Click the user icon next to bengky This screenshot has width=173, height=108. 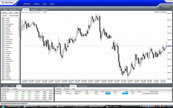(4, 20)
